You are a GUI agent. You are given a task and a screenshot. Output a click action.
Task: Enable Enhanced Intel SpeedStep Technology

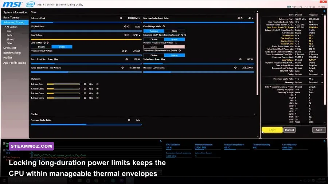click(x=174, y=39)
